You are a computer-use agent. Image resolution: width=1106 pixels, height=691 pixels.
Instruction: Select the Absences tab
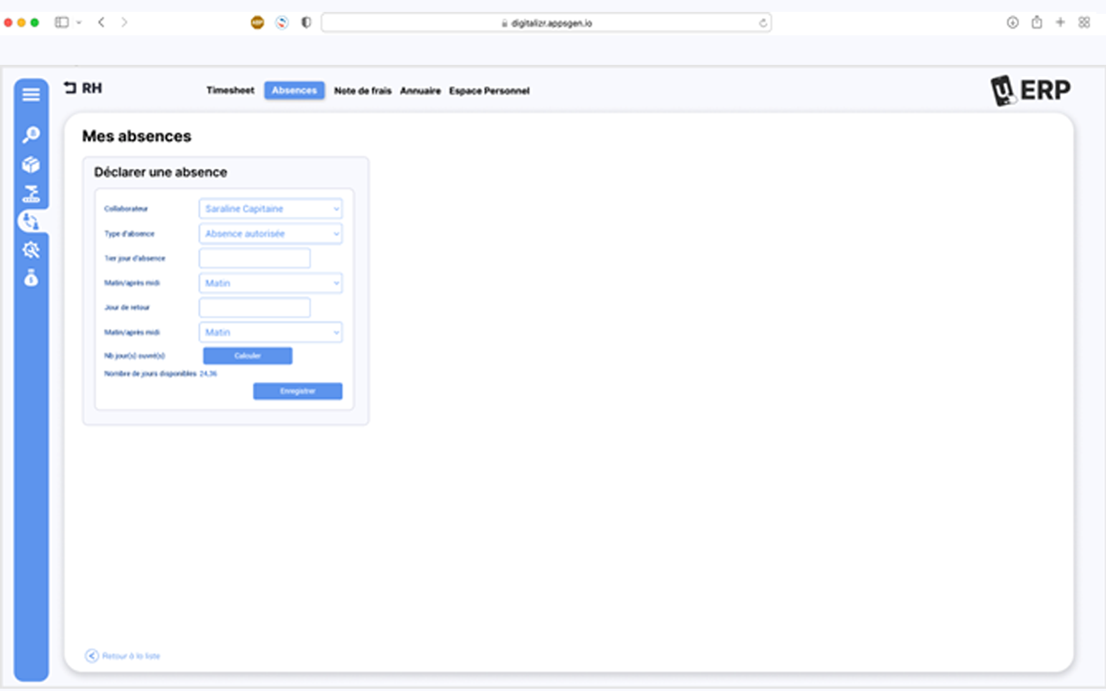click(294, 91)
